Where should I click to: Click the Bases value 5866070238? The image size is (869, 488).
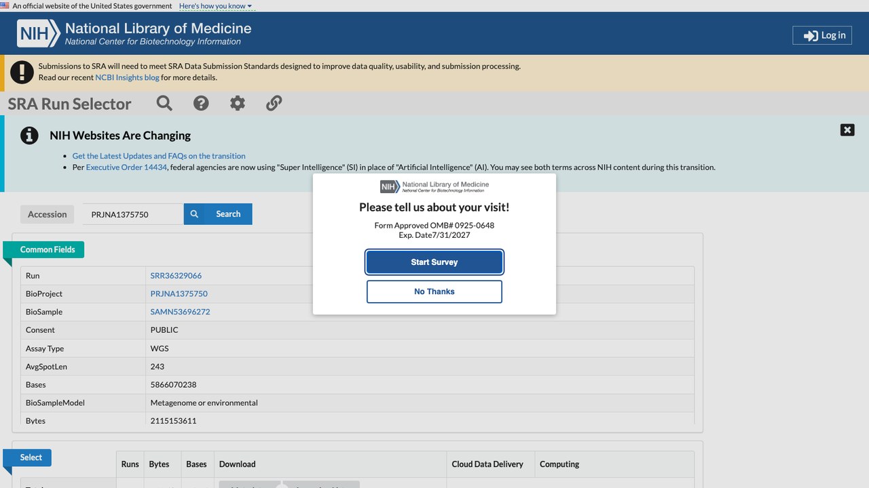[x=173, y=384]
